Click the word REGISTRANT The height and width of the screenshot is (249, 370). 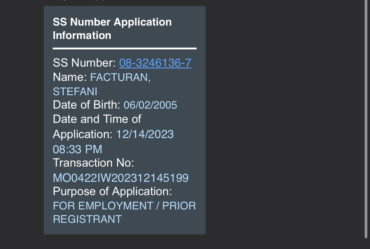tap(87, 219)
